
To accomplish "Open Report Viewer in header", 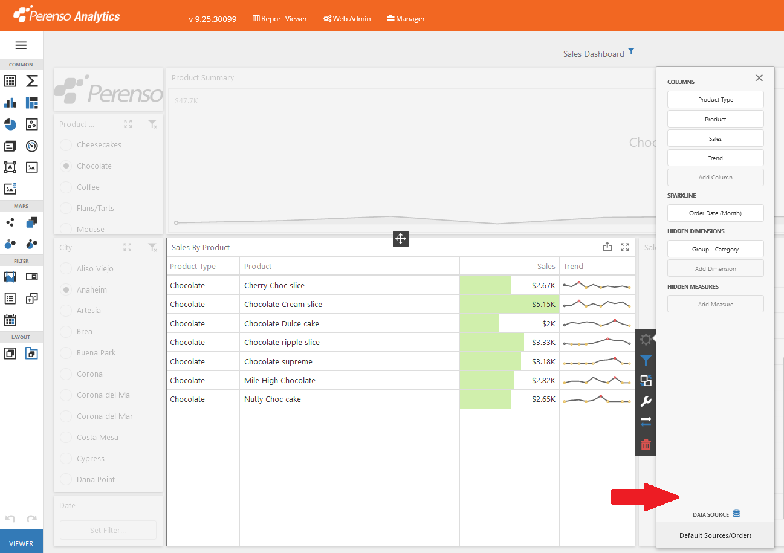I will click(280, 19).
